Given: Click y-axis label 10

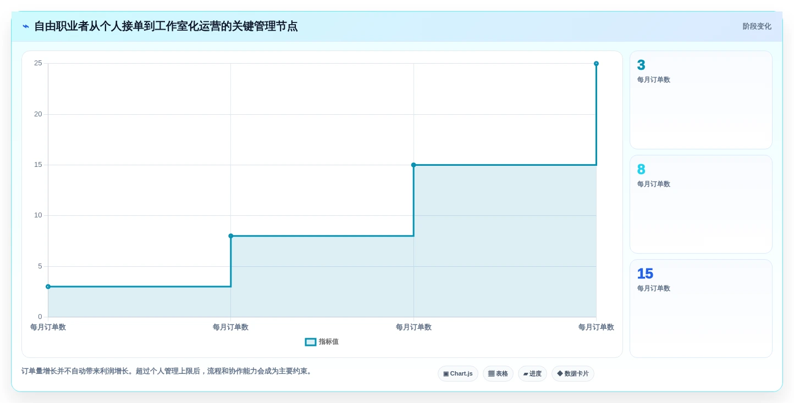Looking at the screenshot, I should (x=38, y=215).
